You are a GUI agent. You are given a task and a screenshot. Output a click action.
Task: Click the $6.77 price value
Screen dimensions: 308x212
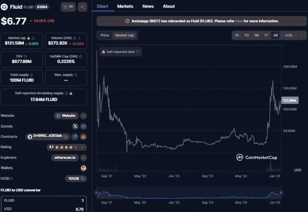tap(14, 21)
